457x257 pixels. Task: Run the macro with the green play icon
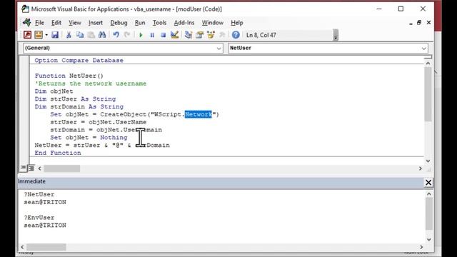[x=141, y=35]
